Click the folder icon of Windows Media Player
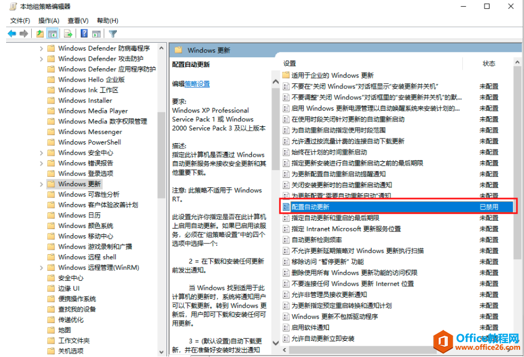 [x=51, y=111]
